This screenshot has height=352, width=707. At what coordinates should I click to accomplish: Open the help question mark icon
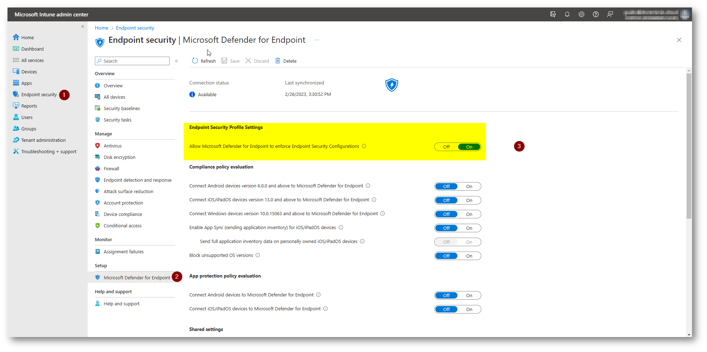[596, 14]
